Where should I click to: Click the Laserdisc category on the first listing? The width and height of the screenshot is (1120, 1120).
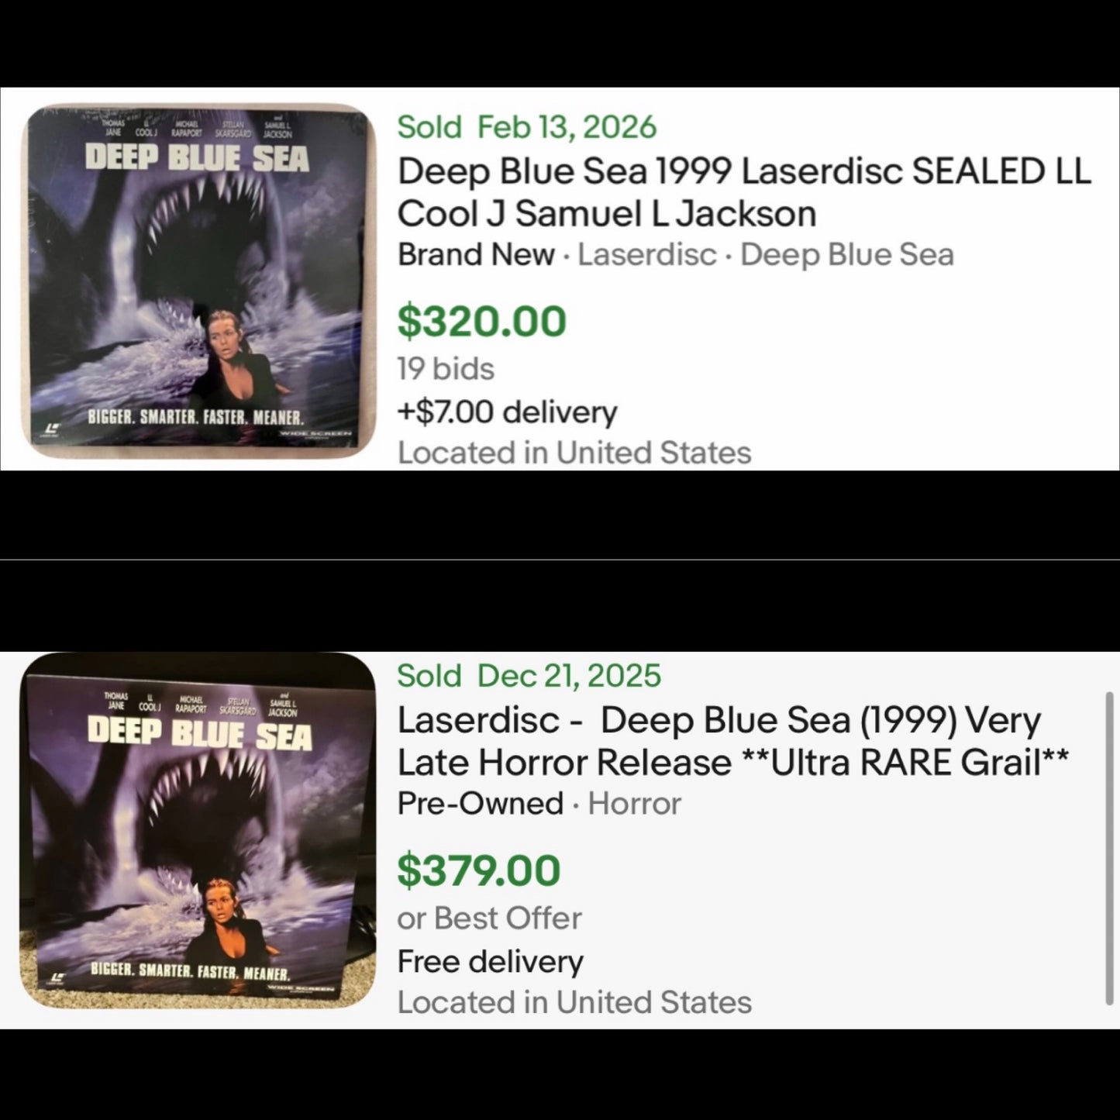(x=649, y=253)
